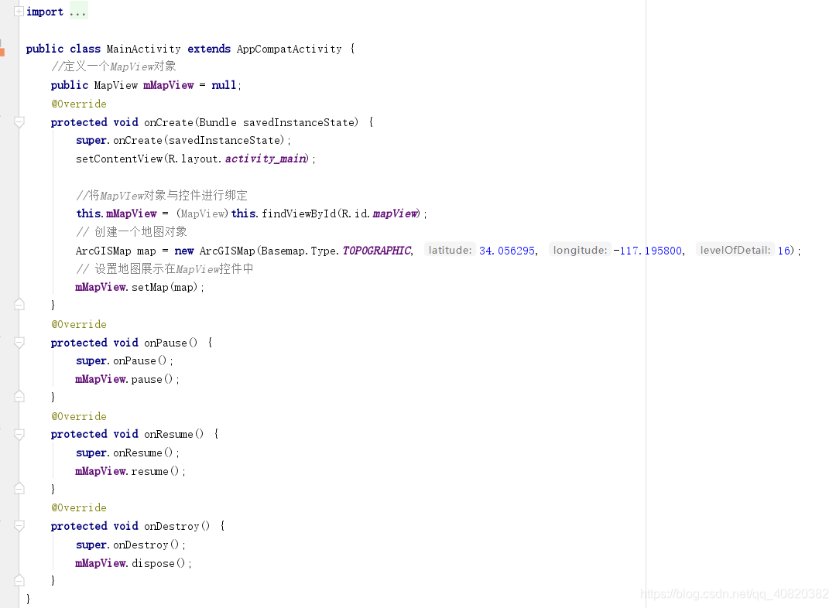This screenshot has height=608, width=836.
Task: Click class name MainActivity
Action: (143, 49)
